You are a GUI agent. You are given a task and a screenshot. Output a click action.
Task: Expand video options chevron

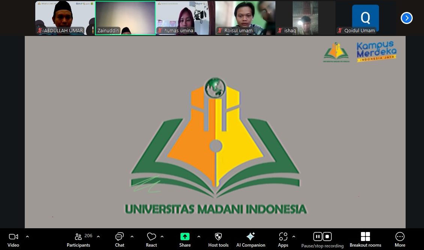[x=27, y=237]
